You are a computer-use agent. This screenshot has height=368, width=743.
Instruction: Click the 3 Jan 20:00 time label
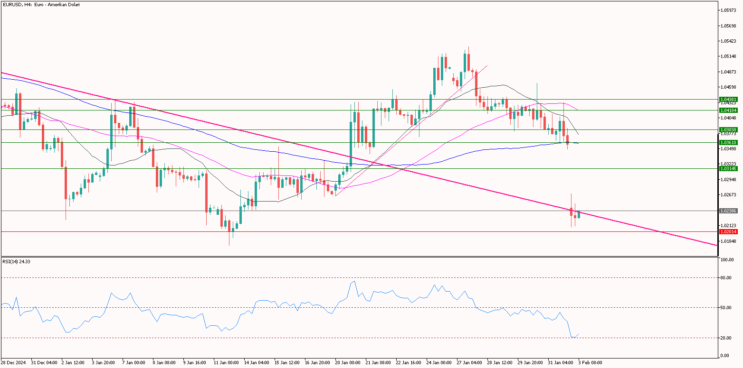tap(104, 363)
